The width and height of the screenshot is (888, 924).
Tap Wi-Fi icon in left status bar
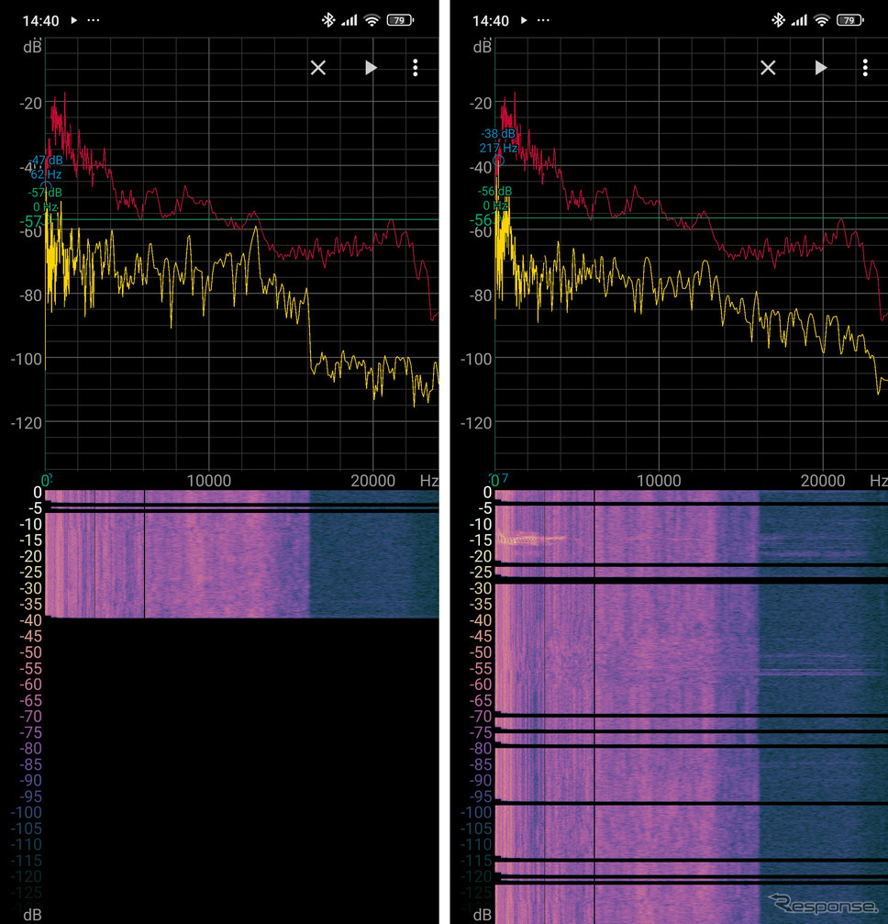coord(372,20)
